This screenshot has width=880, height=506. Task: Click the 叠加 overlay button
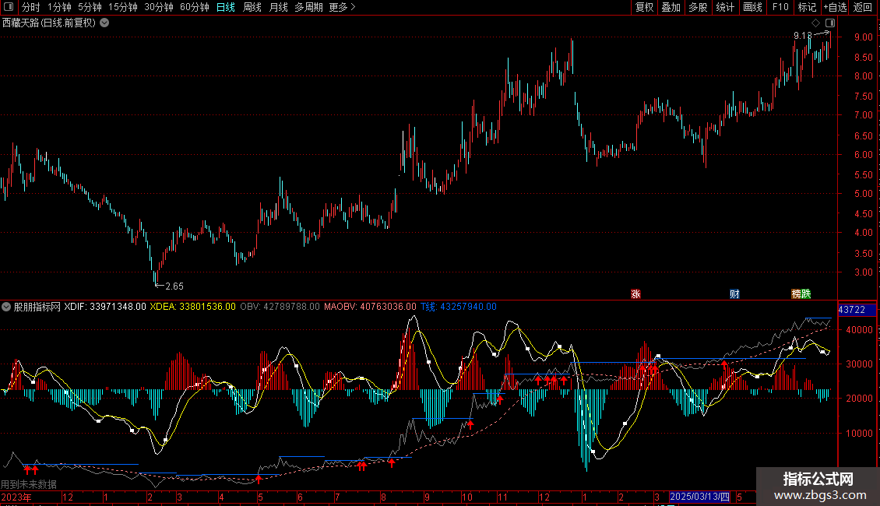pyautogui.click(x=671, y=7)
